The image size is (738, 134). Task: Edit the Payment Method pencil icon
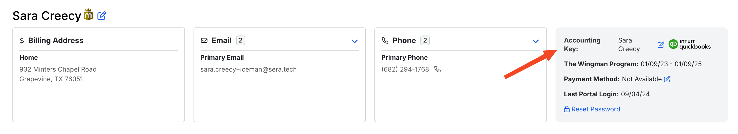point(667,79)
